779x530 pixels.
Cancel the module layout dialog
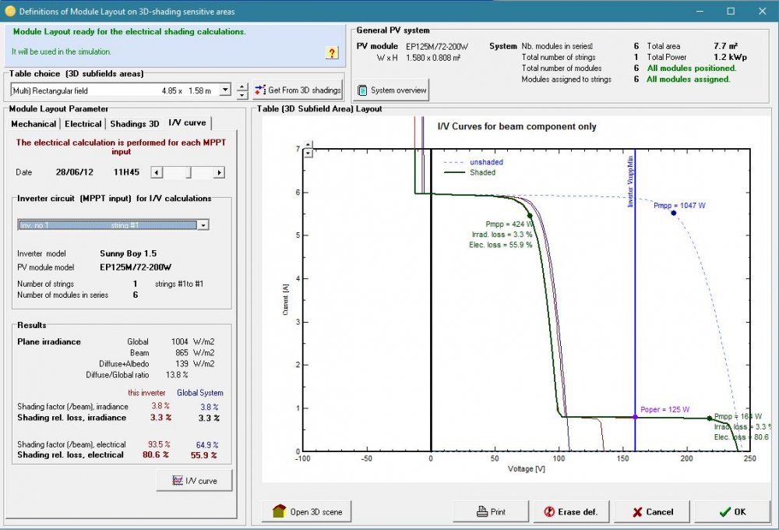coord(652,512)
